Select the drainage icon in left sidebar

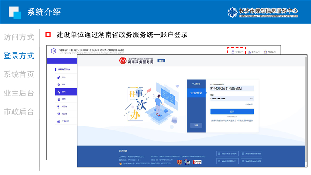pos(58,84)
